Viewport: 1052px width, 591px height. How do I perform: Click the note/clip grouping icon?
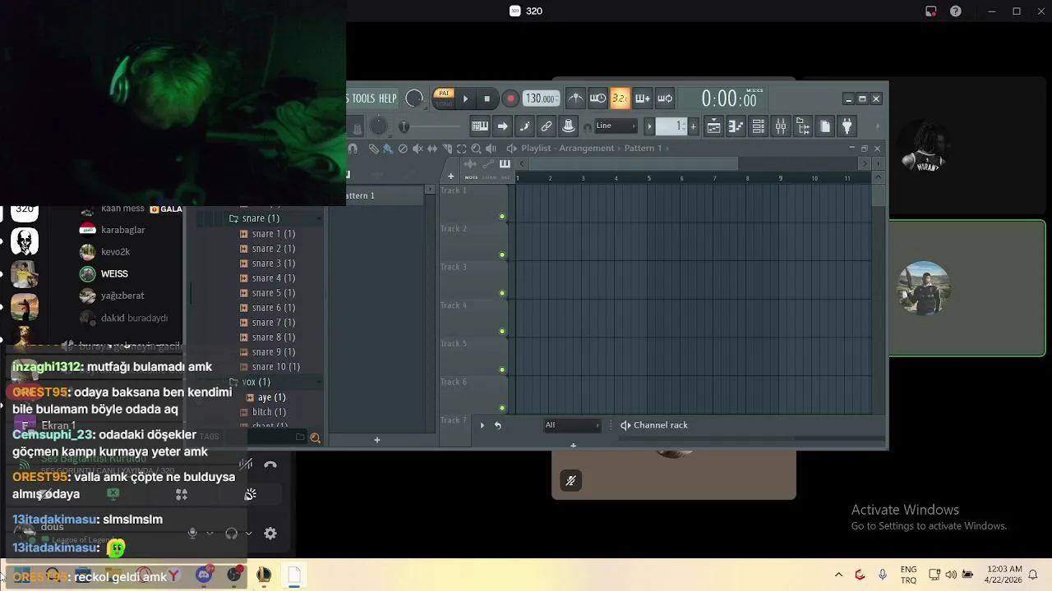coord(568,126)
